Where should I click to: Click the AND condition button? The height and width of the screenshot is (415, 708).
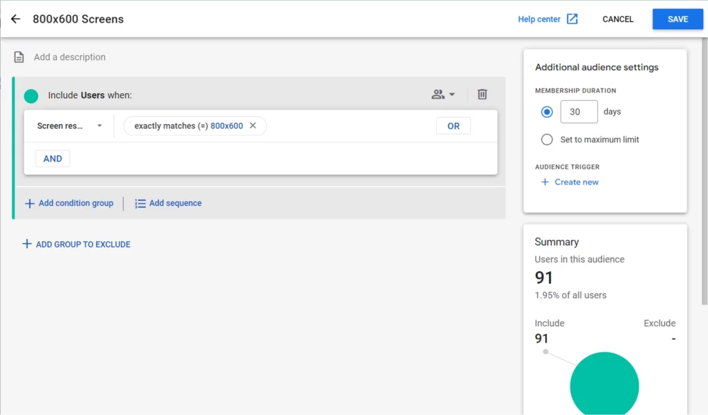click(x=53, y=159)
